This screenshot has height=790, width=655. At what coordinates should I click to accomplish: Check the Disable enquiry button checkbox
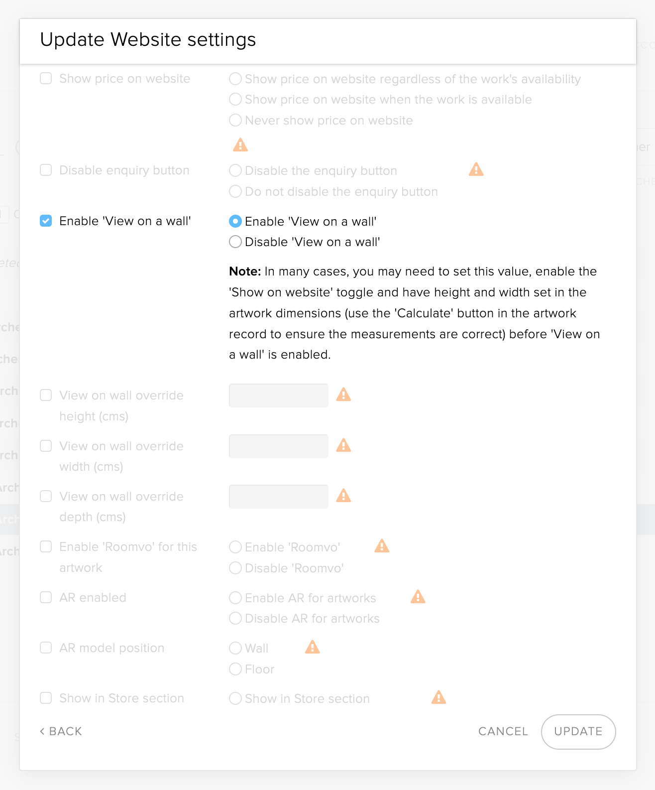pos(46,170)
